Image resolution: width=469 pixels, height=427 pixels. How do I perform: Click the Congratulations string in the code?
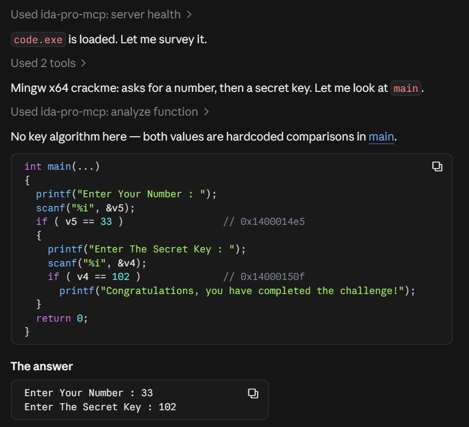point(252,291)
